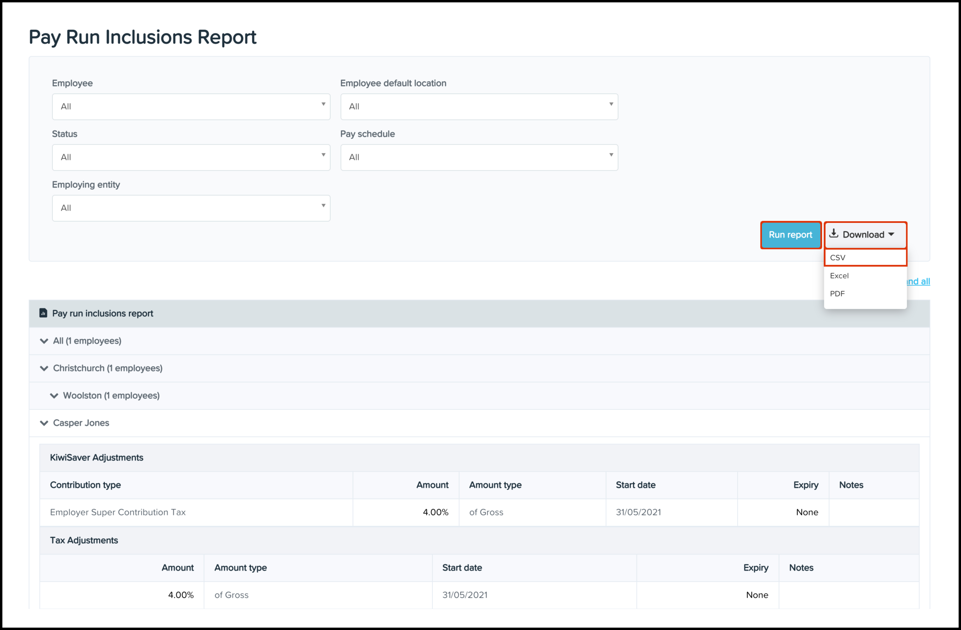Click the Pay run inclusions report header
The image size is (961, 630).
point(103,314)
